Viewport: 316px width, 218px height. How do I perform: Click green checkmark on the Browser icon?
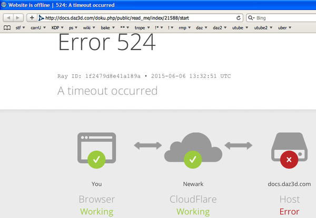point(96,160)
